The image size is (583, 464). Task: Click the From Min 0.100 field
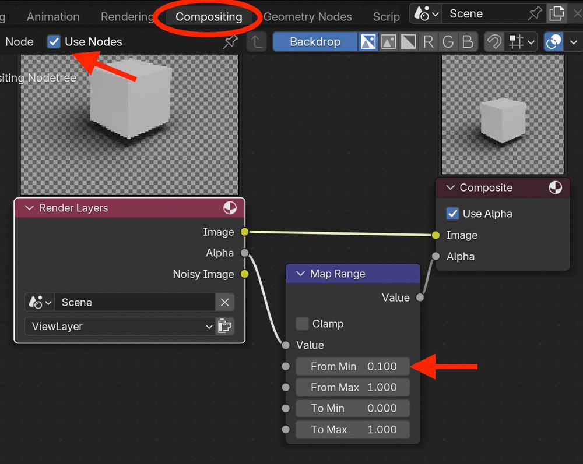353,366
